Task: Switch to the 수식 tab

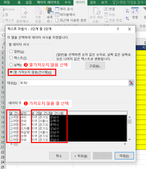Action: [67, 2]
